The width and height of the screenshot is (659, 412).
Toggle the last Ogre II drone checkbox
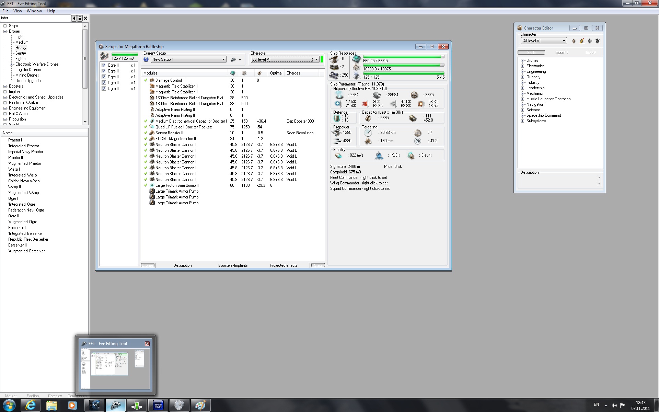pyautogui.click(x=104, y=89)
